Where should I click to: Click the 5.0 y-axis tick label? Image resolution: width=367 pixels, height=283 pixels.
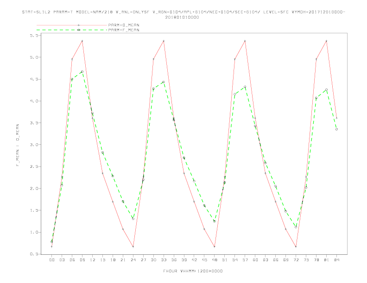point(34,57)
